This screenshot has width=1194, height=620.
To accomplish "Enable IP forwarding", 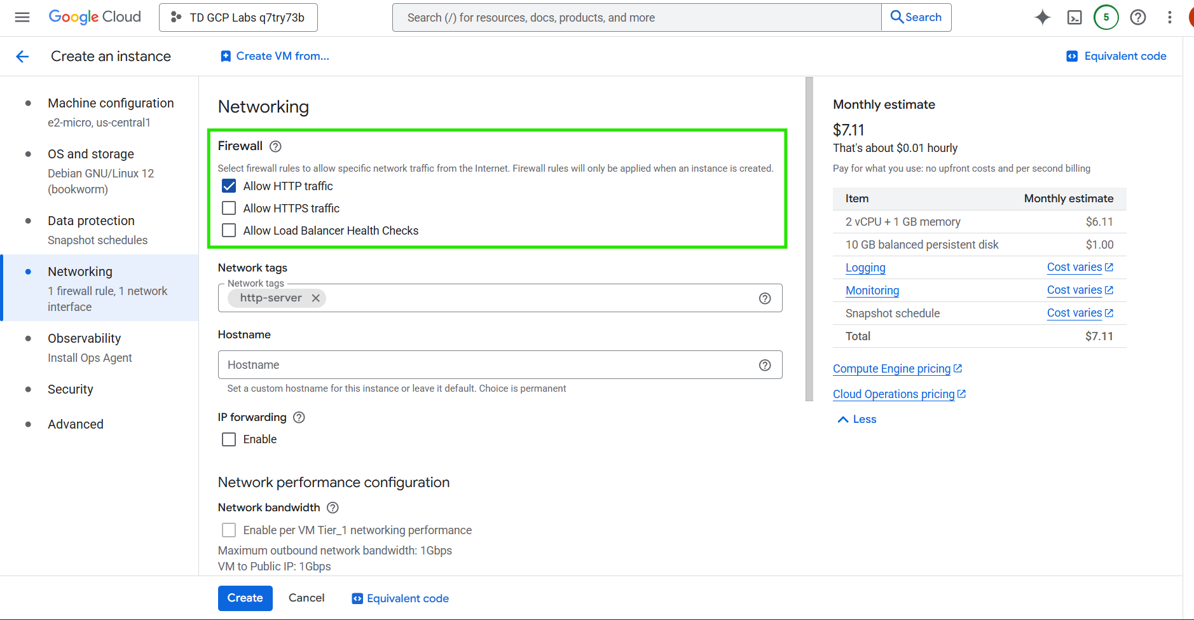I will coord(229,439).
